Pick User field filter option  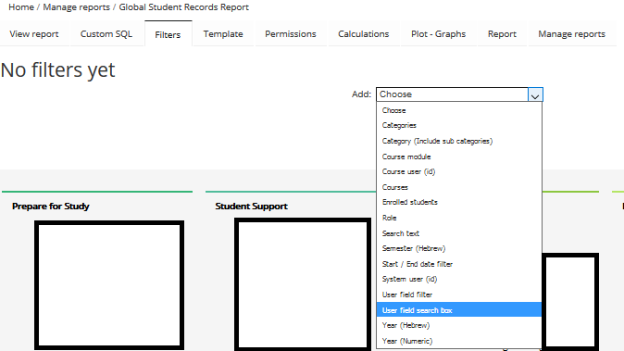pos(459,295)
